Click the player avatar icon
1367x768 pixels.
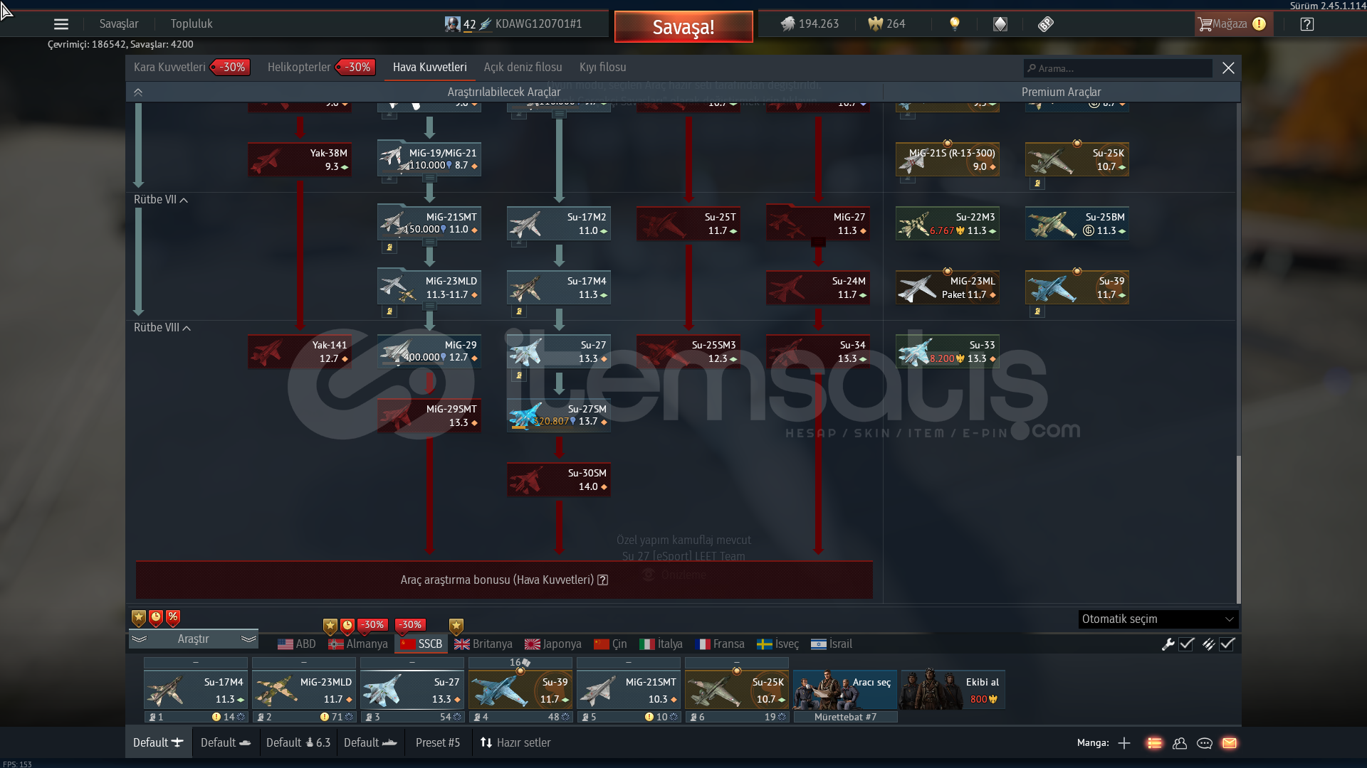[452, 24]
